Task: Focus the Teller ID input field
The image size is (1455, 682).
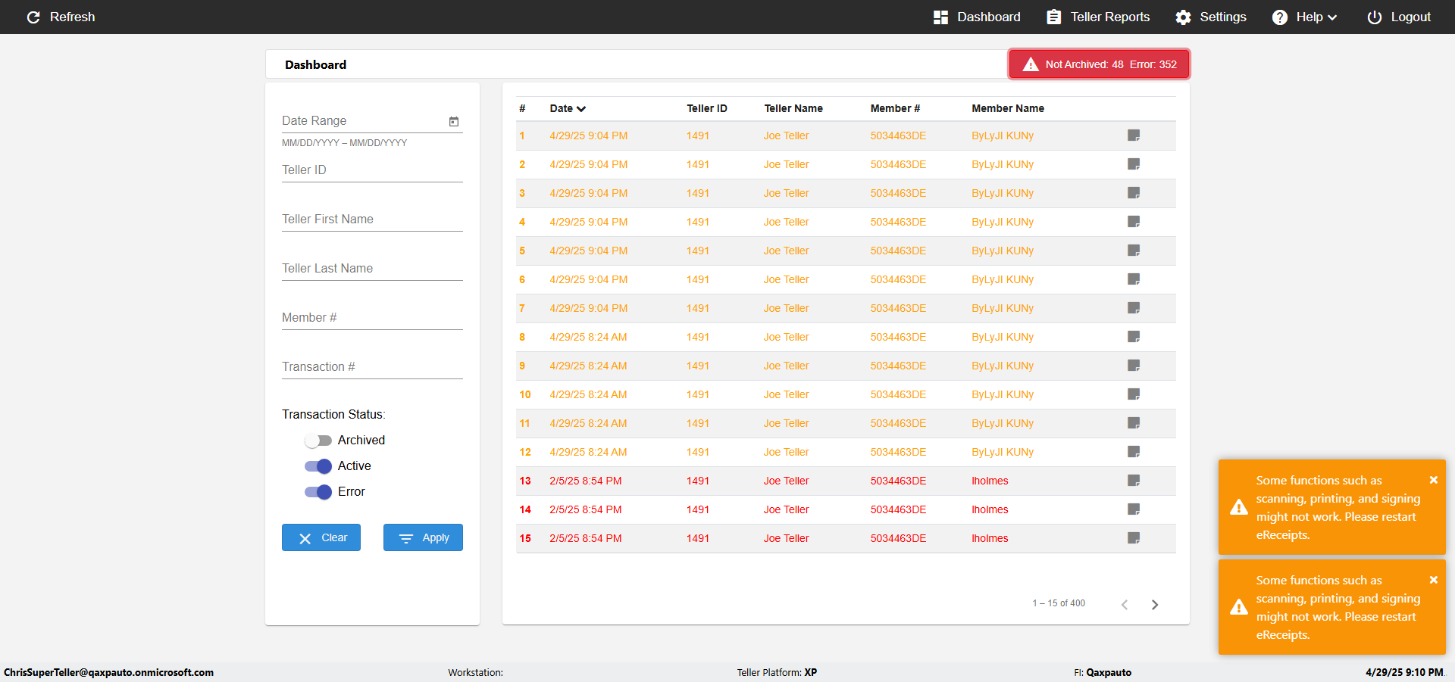Action: [x=372, y=170]
